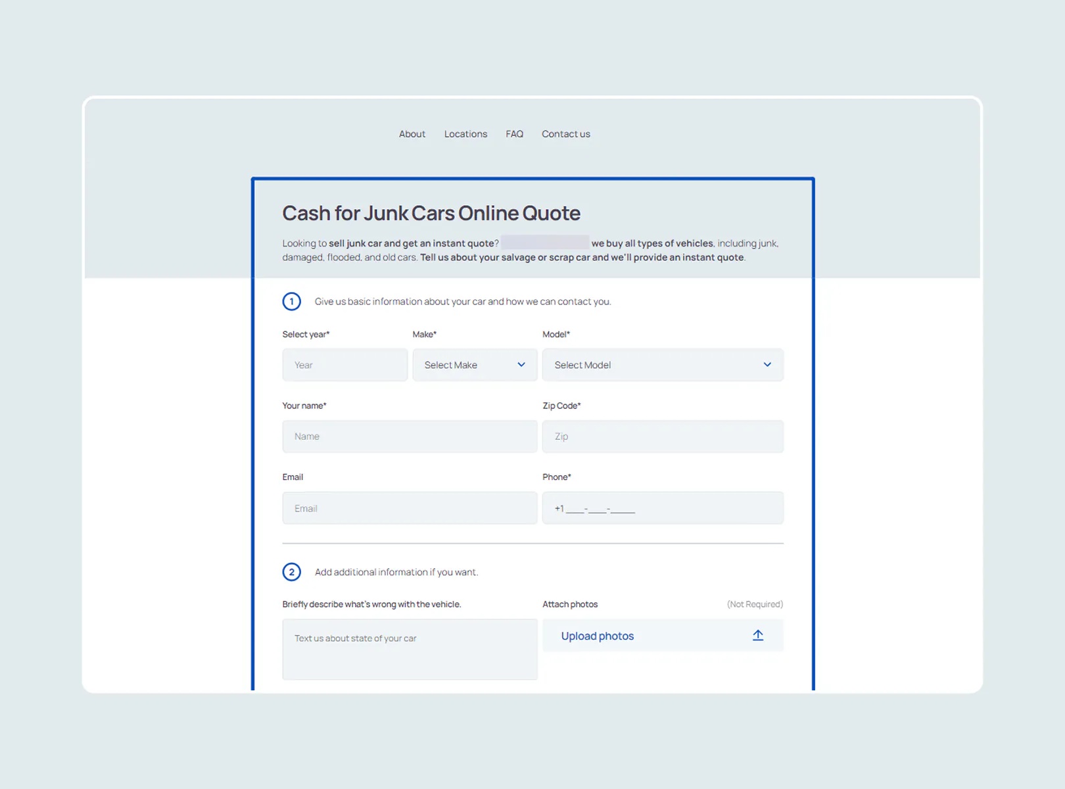Open the FAQ navigation link

(514, 134)
